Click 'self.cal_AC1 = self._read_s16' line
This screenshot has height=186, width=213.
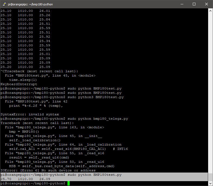click(x=69, y=149)
